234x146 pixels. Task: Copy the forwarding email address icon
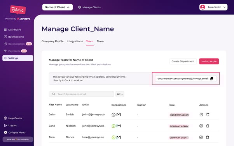[x=211, y=78]
